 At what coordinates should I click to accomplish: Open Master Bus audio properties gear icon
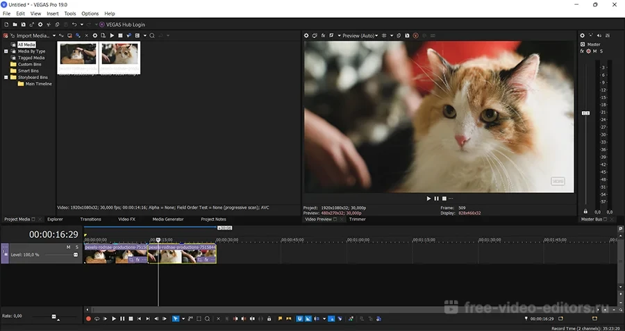click(x=582, y=35)
